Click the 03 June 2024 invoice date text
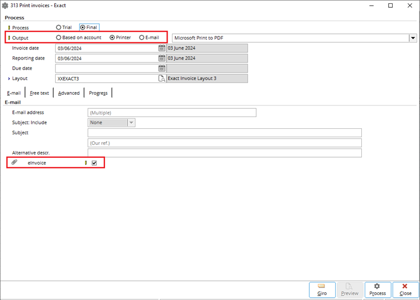Screen dimensions: 420x300 click(182, 48)
